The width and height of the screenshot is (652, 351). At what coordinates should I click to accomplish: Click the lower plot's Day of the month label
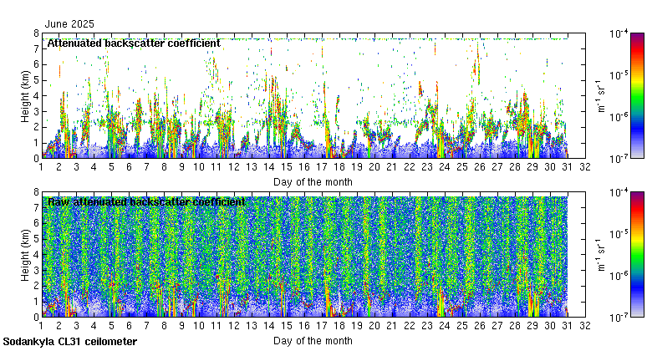(313, 340)
